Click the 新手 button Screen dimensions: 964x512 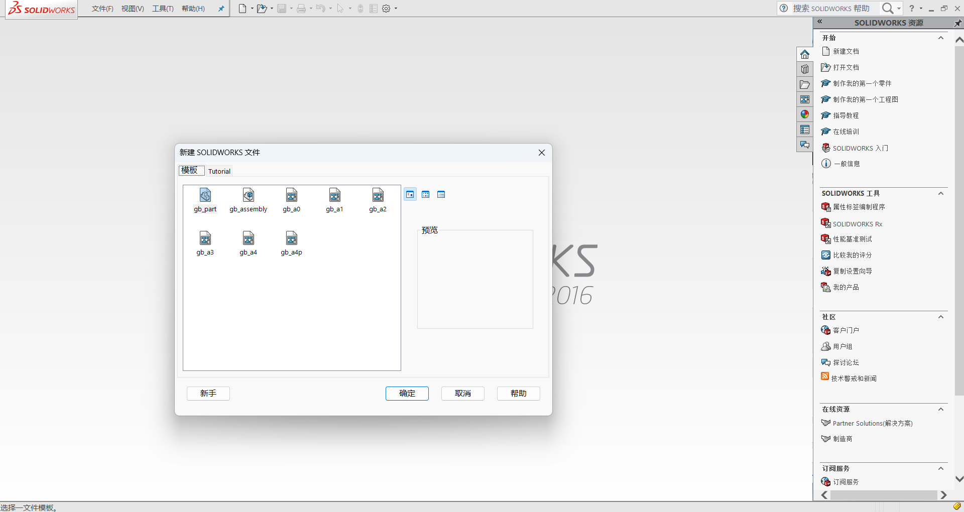point(208,394)
